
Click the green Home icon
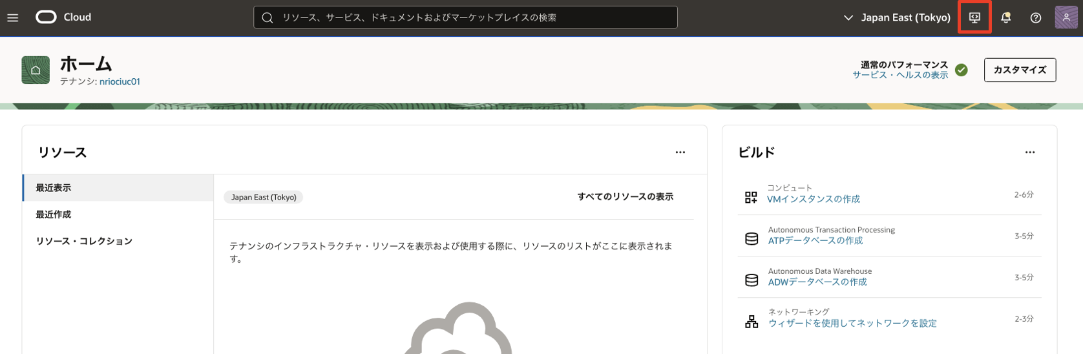[x=36, y=70]
